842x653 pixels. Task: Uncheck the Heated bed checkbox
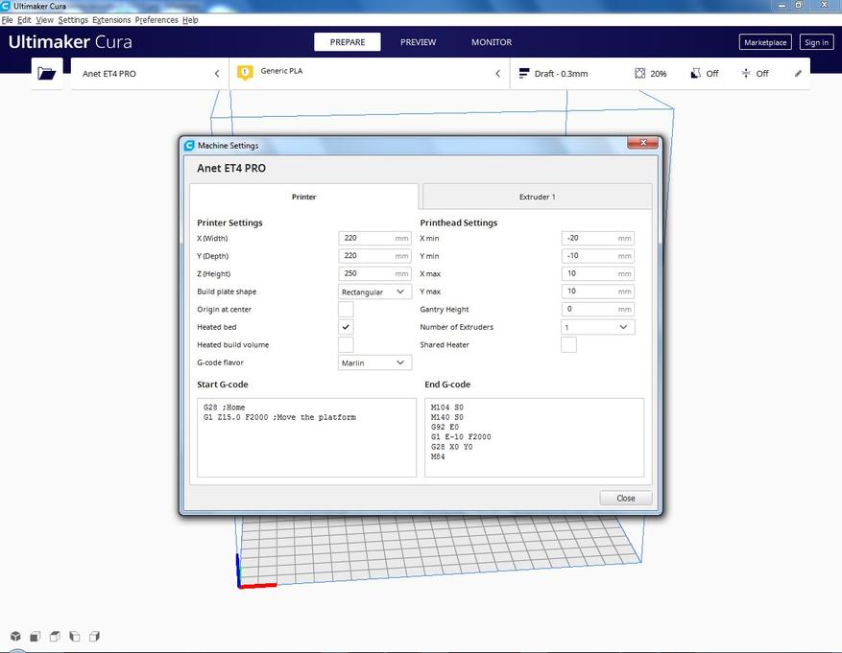click(346, 327)
